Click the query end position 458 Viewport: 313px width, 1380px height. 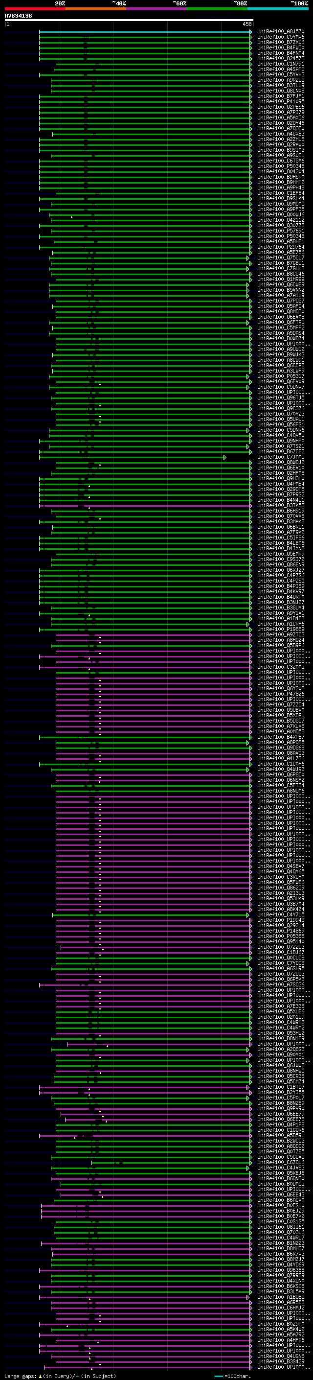247,24
